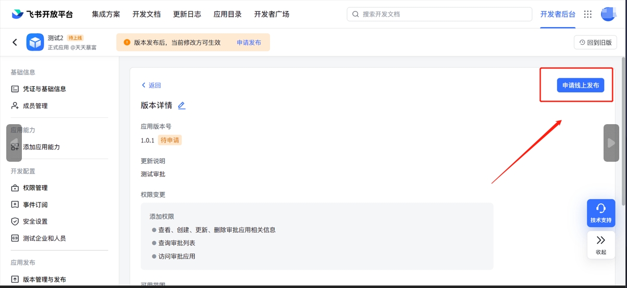Open the apps grid icon in header
This screenshot has width=627, height=288.
[x=588, y=14]
